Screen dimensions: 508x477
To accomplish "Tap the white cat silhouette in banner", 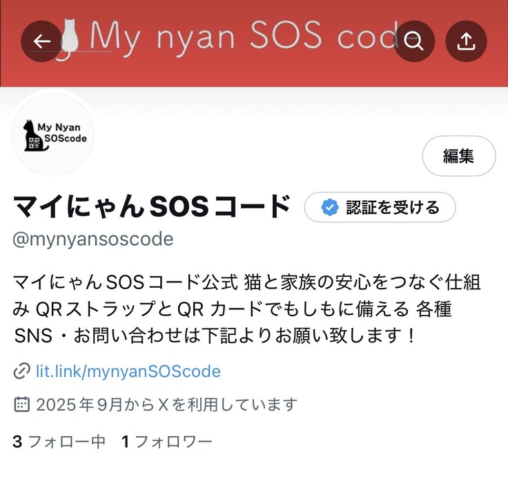I will (x=70, y=36).
